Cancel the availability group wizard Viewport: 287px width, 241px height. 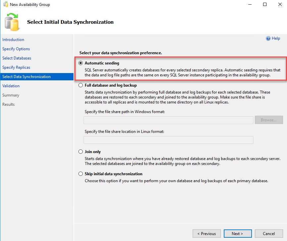pos(269,233)
